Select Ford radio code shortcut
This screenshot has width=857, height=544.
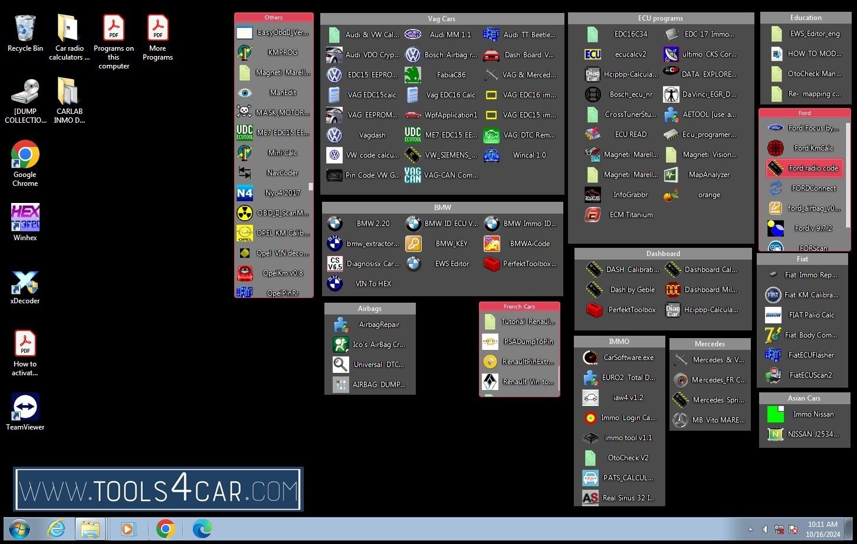click(x=805, y=168)
